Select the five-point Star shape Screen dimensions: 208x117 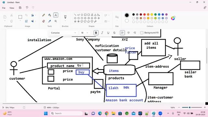(75, 21)
